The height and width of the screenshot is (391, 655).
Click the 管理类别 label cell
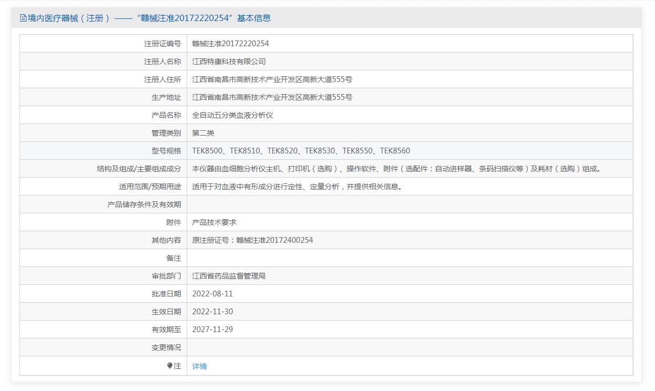pyautogui.click(x=104, y=133)
